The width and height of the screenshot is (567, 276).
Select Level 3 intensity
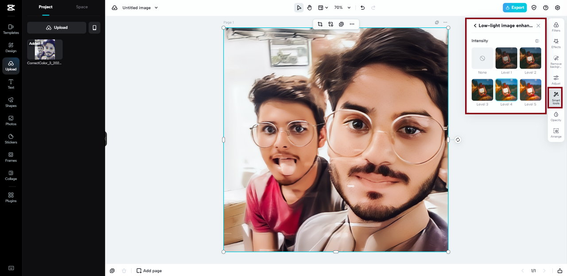(x=482, y=90)
